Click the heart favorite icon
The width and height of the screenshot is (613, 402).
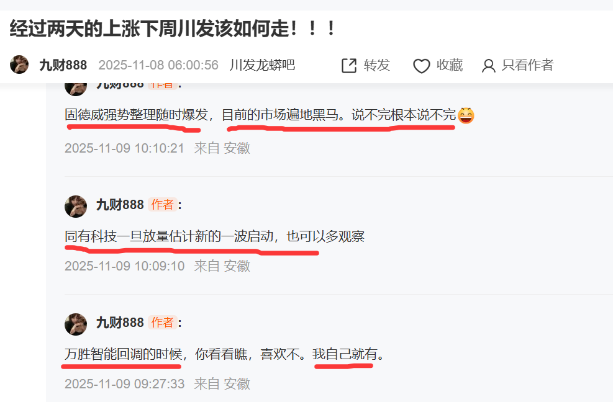coord(422,66)
